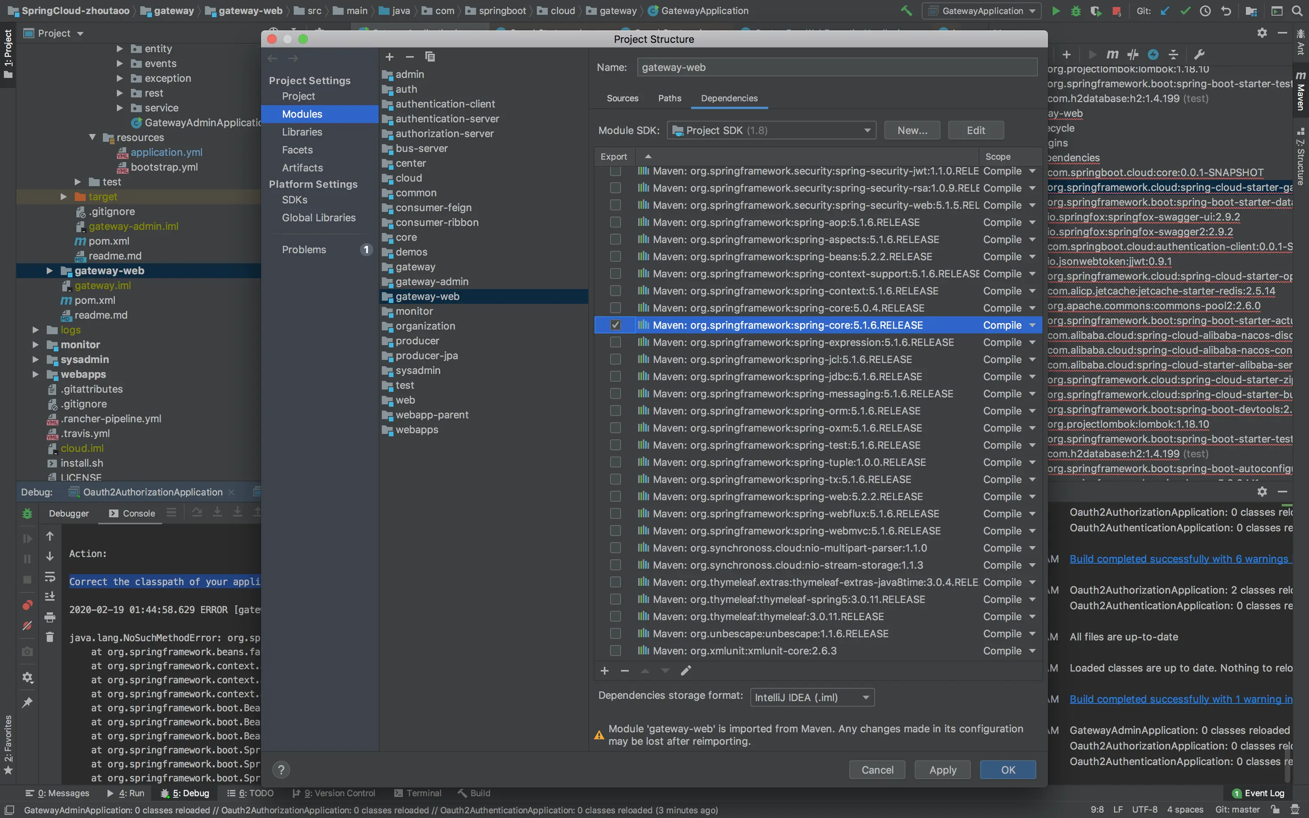The image size is (1309, 818).
Task: Click the copy module icon above module list
Action: [x=430, y=57]
